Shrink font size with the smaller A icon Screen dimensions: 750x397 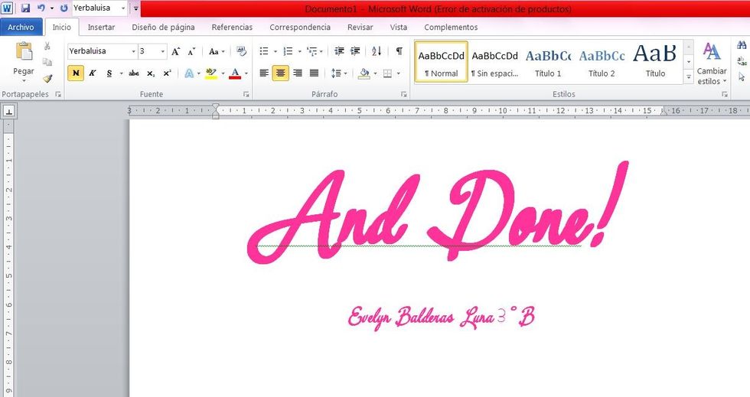tap(192, 51)
